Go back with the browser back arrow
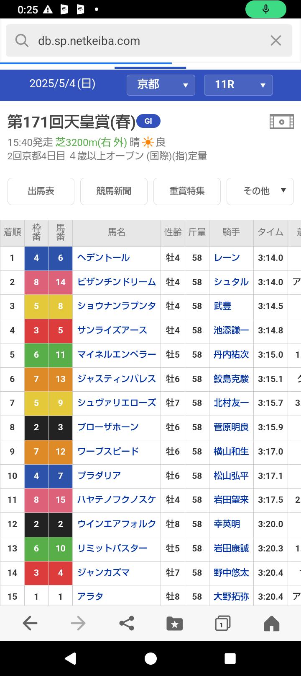This screenshot has width=301, height=676. tap(30, 623)
